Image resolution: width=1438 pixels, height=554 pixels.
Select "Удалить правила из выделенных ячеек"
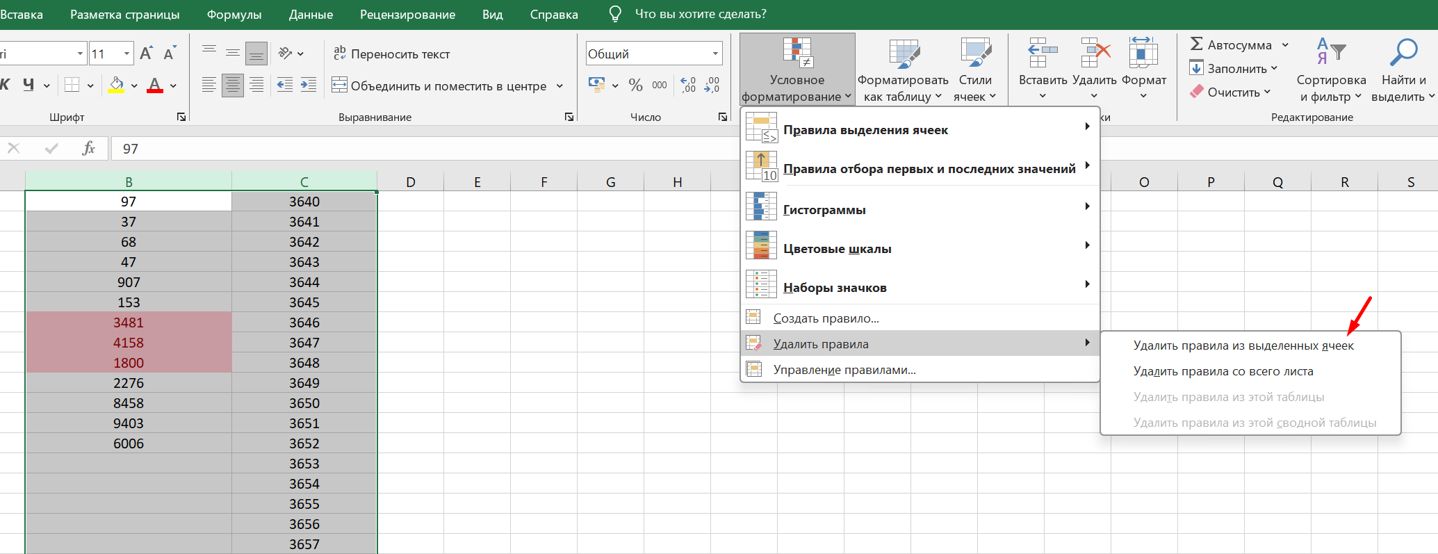coord(1243,345)
